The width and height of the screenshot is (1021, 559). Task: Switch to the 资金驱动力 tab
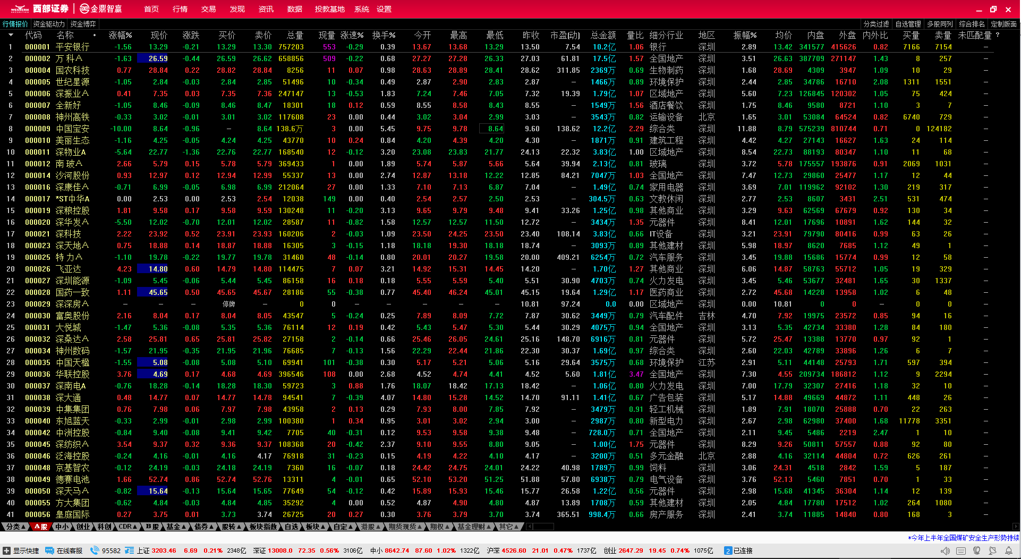(48, 24)
